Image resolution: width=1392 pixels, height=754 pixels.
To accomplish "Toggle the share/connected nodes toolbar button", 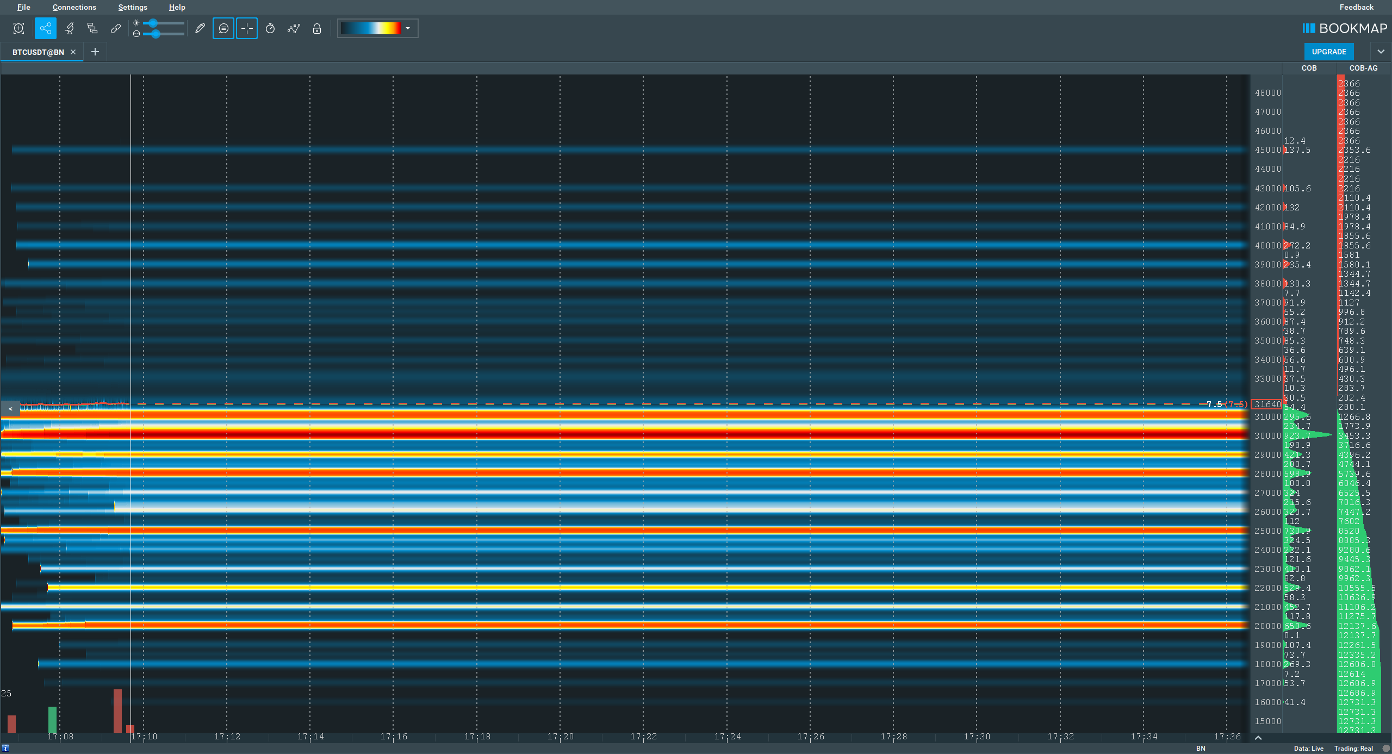I will click(45, 28).
